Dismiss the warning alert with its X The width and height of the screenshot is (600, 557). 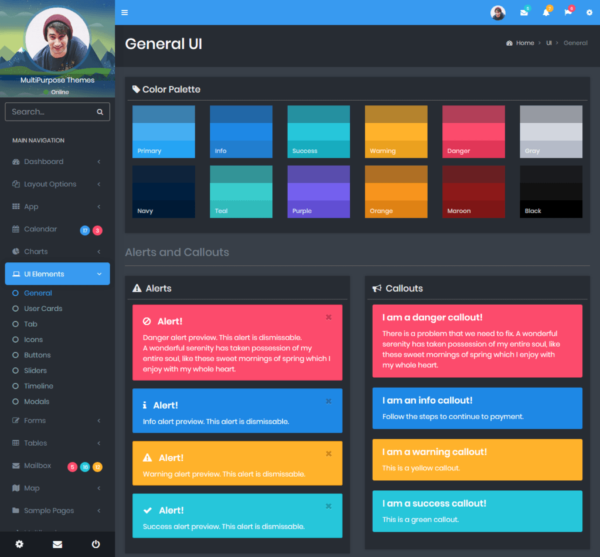[328, 454]
